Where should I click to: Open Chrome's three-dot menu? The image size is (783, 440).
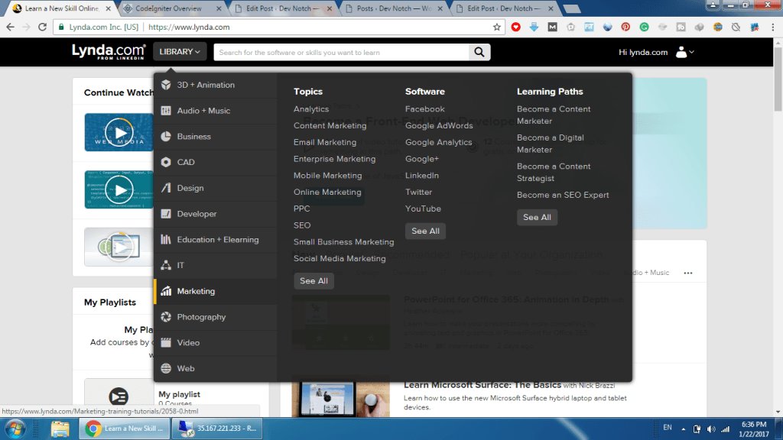tap(772, 27)
